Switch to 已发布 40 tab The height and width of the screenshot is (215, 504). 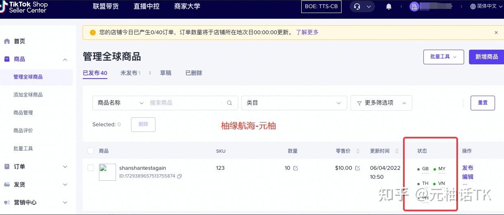tap(95, 73)
